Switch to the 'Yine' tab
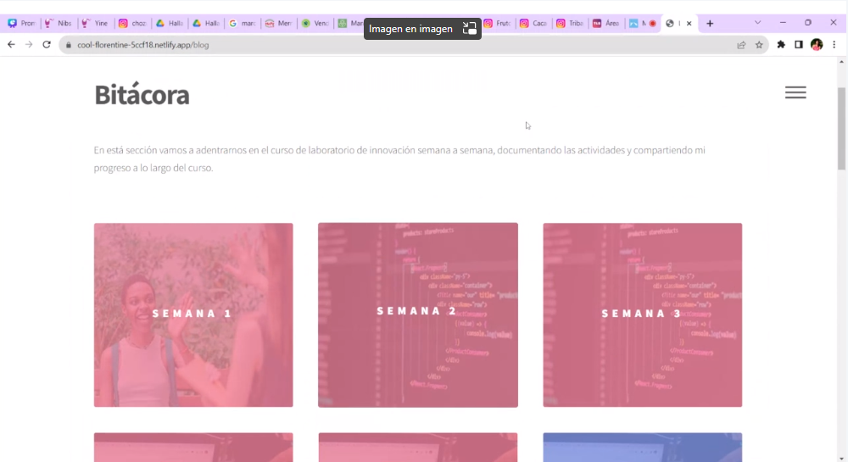Viewport: 848px width, 462px height. [95, 23]
